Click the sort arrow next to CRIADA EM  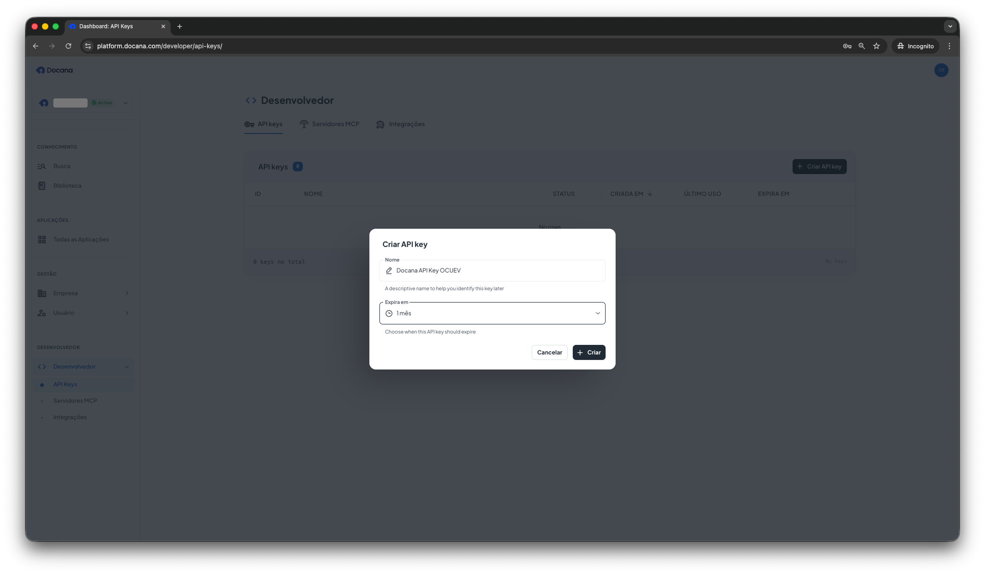click(x=650, y=194)
